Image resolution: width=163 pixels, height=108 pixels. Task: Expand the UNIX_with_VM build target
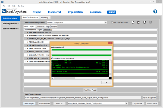click(28, 58)
